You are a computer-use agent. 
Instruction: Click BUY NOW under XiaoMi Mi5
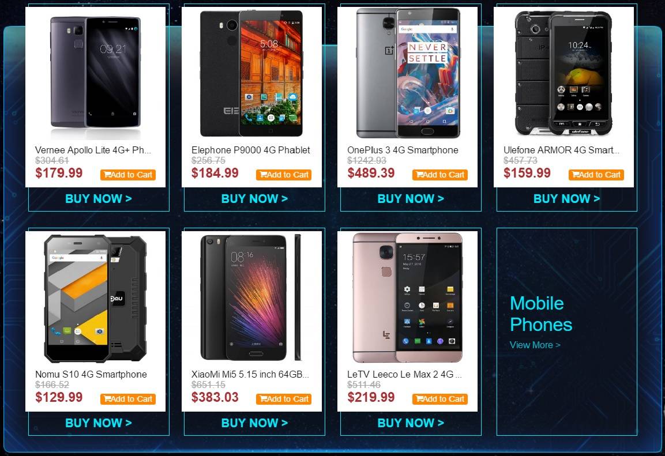point(254,423)
